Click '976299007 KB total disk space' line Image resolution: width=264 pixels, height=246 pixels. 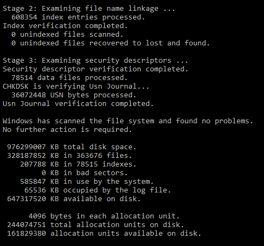click(71, 147)
